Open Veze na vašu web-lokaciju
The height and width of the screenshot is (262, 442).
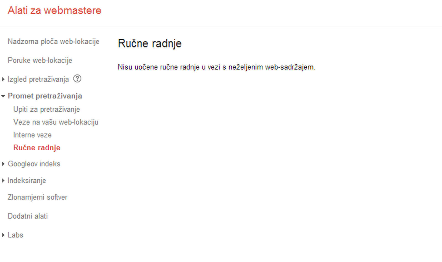pyautogui.click(x=56, y=122)
